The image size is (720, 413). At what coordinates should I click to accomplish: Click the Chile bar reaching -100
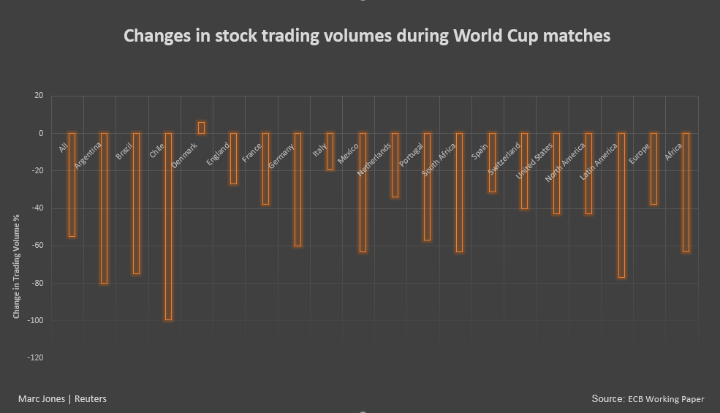(169, 227)
